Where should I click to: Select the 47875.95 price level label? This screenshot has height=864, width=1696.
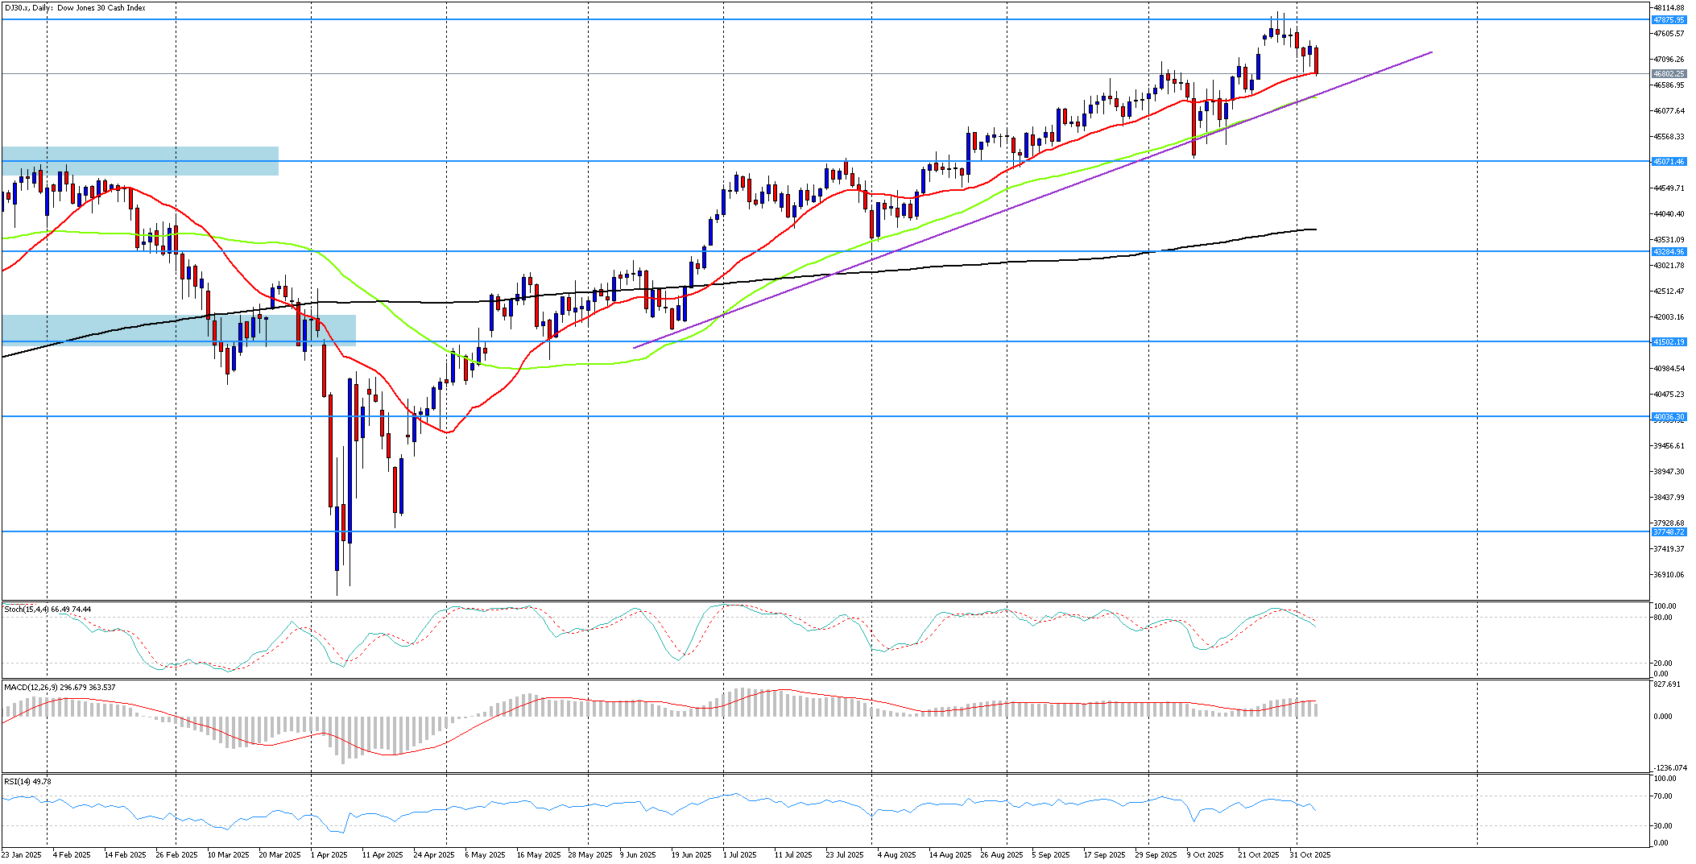[x=1668, y=20]
